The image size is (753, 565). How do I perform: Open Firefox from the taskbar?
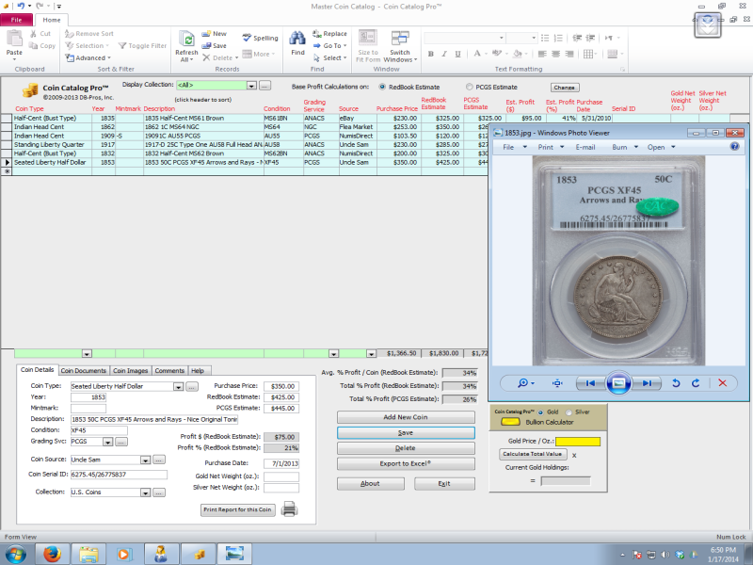tap(52, 553)
